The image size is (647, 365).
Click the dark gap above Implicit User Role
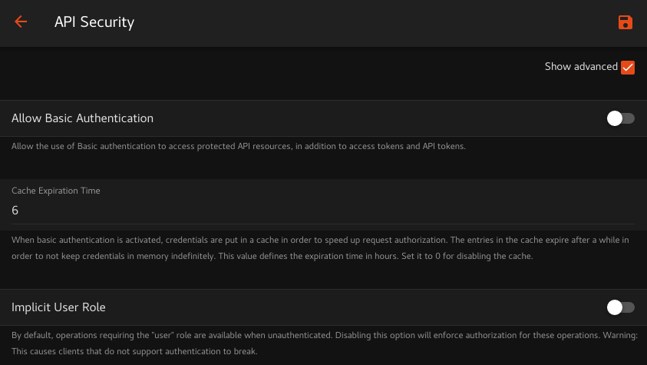pos(322,278)
